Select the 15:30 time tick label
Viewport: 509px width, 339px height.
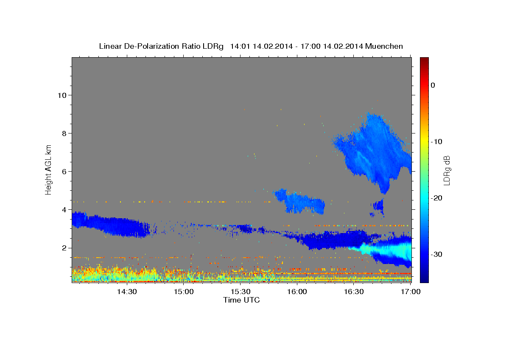click(240, 292)
